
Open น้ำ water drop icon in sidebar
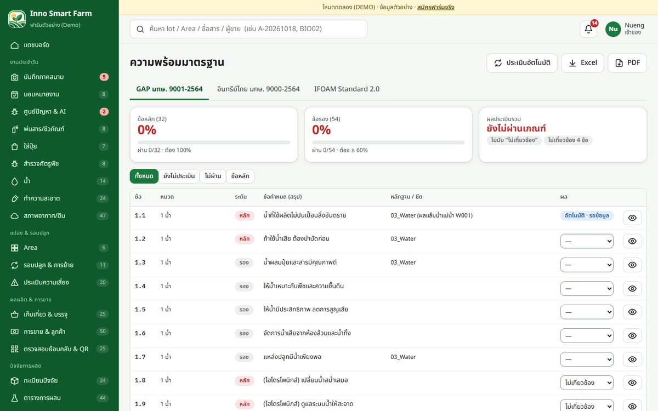pyautogui.click(x=15, y=181)
